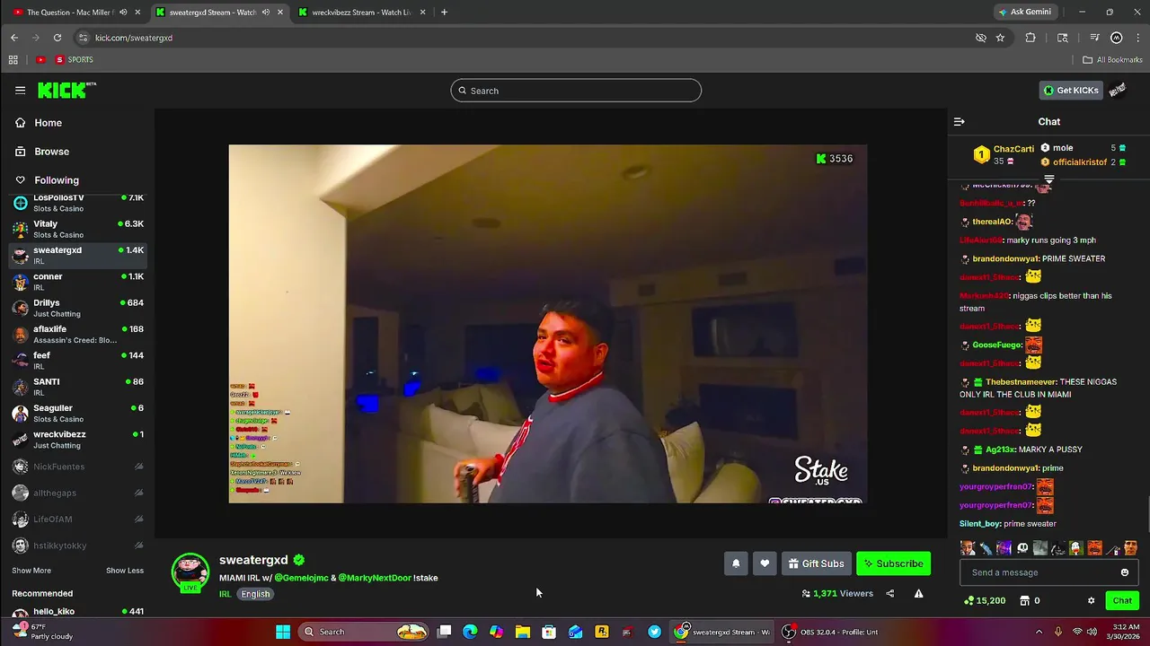
Task: Click the Ask Gemini button
Action: (1024, 13)
